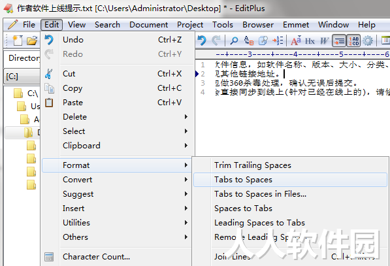
Task: Choose Paste in the Edit menu
Action: click(118, 103)
